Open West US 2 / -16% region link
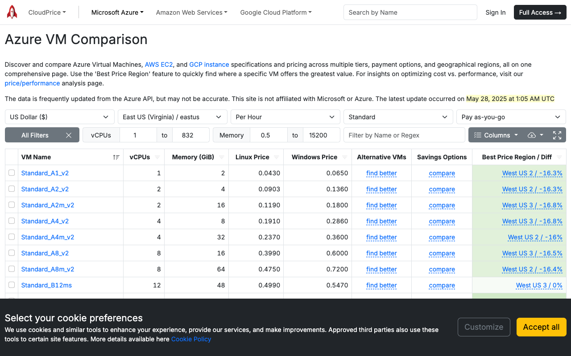This screenshot has width=571, height=356. (535, 237)
